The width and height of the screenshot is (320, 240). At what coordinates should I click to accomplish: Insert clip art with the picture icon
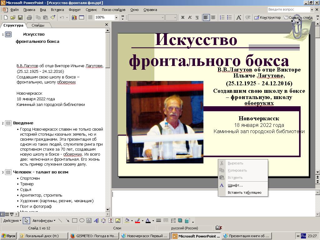click(x=111, y=221)
